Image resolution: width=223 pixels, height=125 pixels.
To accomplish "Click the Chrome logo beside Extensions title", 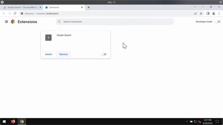I will 13,22.
